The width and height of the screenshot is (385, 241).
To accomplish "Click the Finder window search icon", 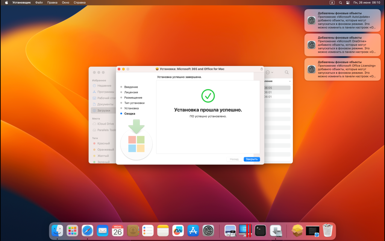I will pyautogui.click(x=286, y=72).
